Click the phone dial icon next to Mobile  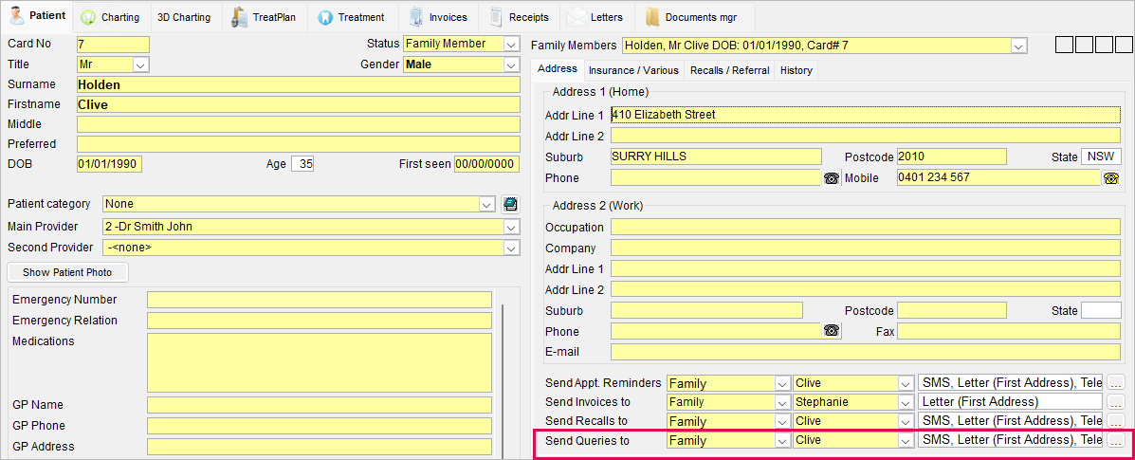pyautogui.click(x=1111, y=178)
